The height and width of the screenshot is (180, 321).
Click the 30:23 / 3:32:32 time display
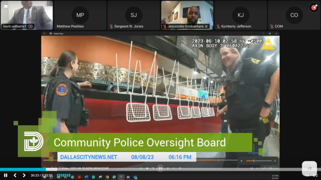pos(42,175)
